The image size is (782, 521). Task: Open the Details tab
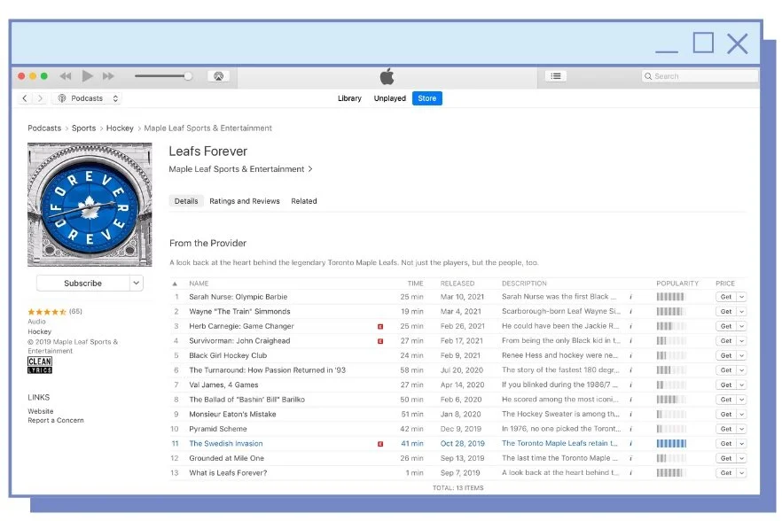pyautogui.click(x=186, y=201)
